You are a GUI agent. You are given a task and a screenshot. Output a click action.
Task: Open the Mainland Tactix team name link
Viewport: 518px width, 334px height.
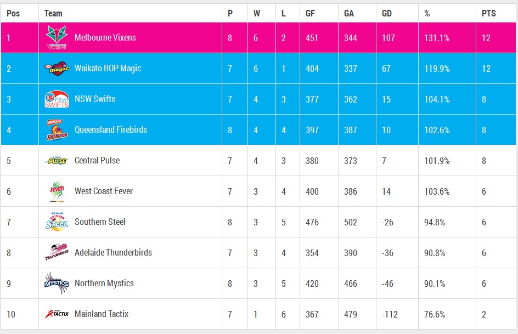point(102,314)
